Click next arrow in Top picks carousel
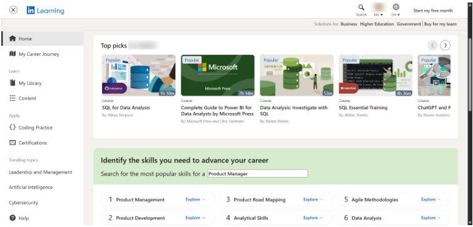Screen dimensions: 473x227 (x=445, y=45)
